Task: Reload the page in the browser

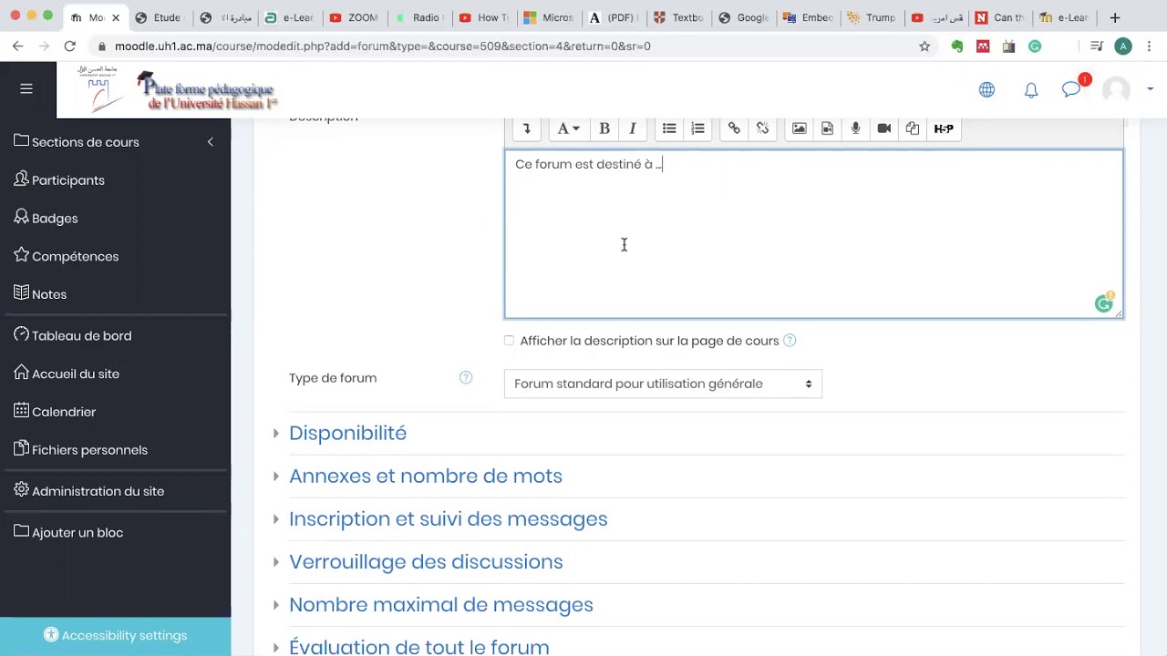Action: coord(70,46)
